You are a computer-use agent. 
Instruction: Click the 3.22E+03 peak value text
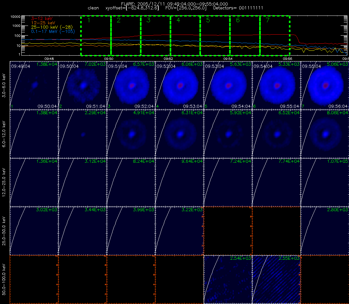pos(192,210)
